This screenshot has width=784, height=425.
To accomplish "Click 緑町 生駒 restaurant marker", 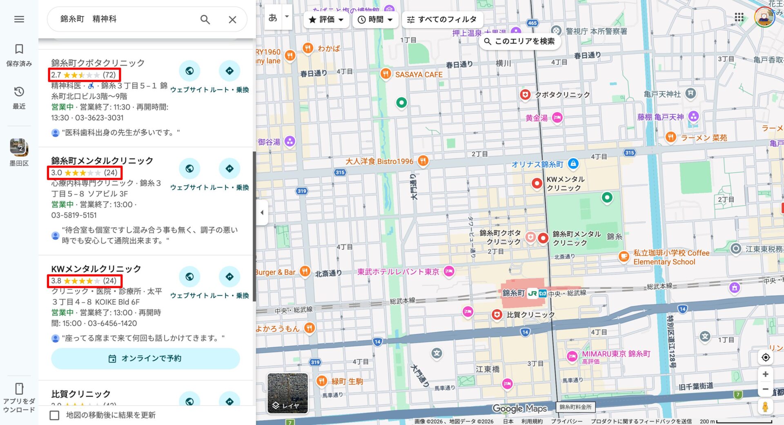I will pos(321,381).
